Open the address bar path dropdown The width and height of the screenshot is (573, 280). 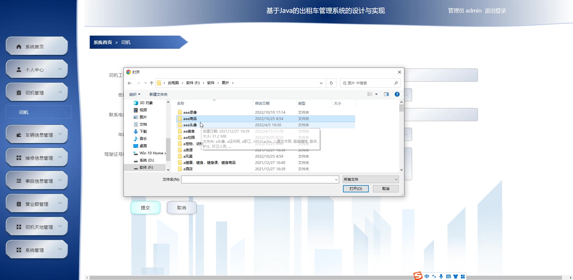click(x=321, y=83)
